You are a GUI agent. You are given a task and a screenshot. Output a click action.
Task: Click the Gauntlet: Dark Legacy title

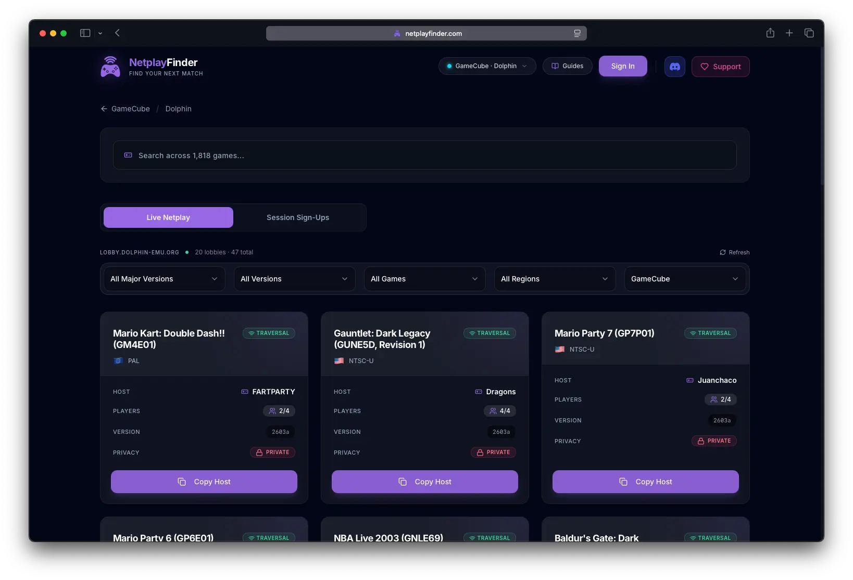(x=382, y=339)
